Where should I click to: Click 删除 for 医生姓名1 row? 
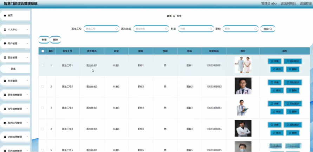tap(293, 69)
